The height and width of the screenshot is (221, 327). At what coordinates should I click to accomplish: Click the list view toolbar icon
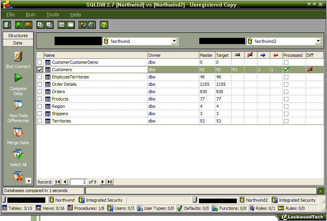[x=62, y=25]
